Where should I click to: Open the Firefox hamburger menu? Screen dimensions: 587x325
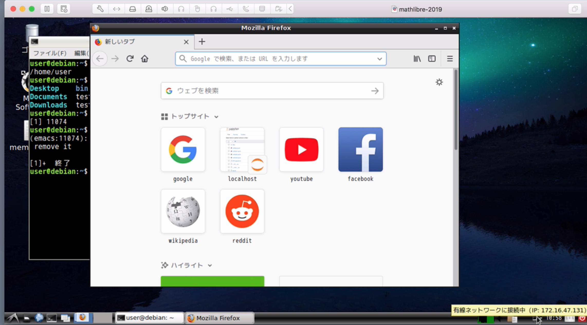point(450,59)
